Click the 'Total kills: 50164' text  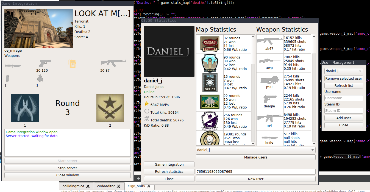[x=165, y=113]
